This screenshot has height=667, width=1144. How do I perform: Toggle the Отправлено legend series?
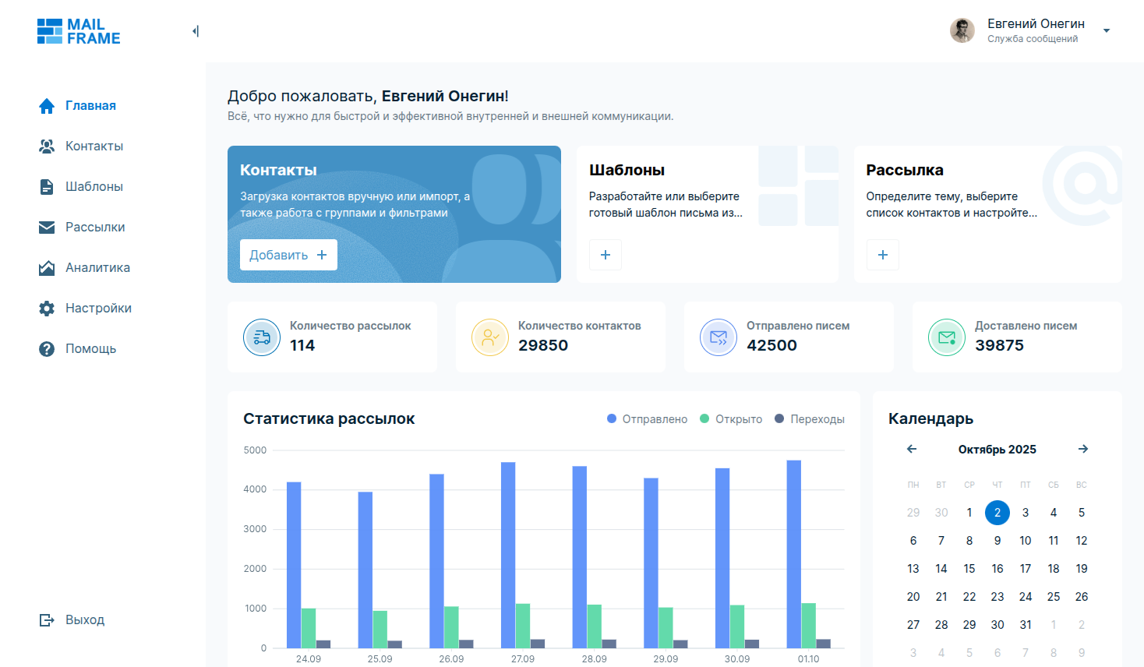coord(647,419)
